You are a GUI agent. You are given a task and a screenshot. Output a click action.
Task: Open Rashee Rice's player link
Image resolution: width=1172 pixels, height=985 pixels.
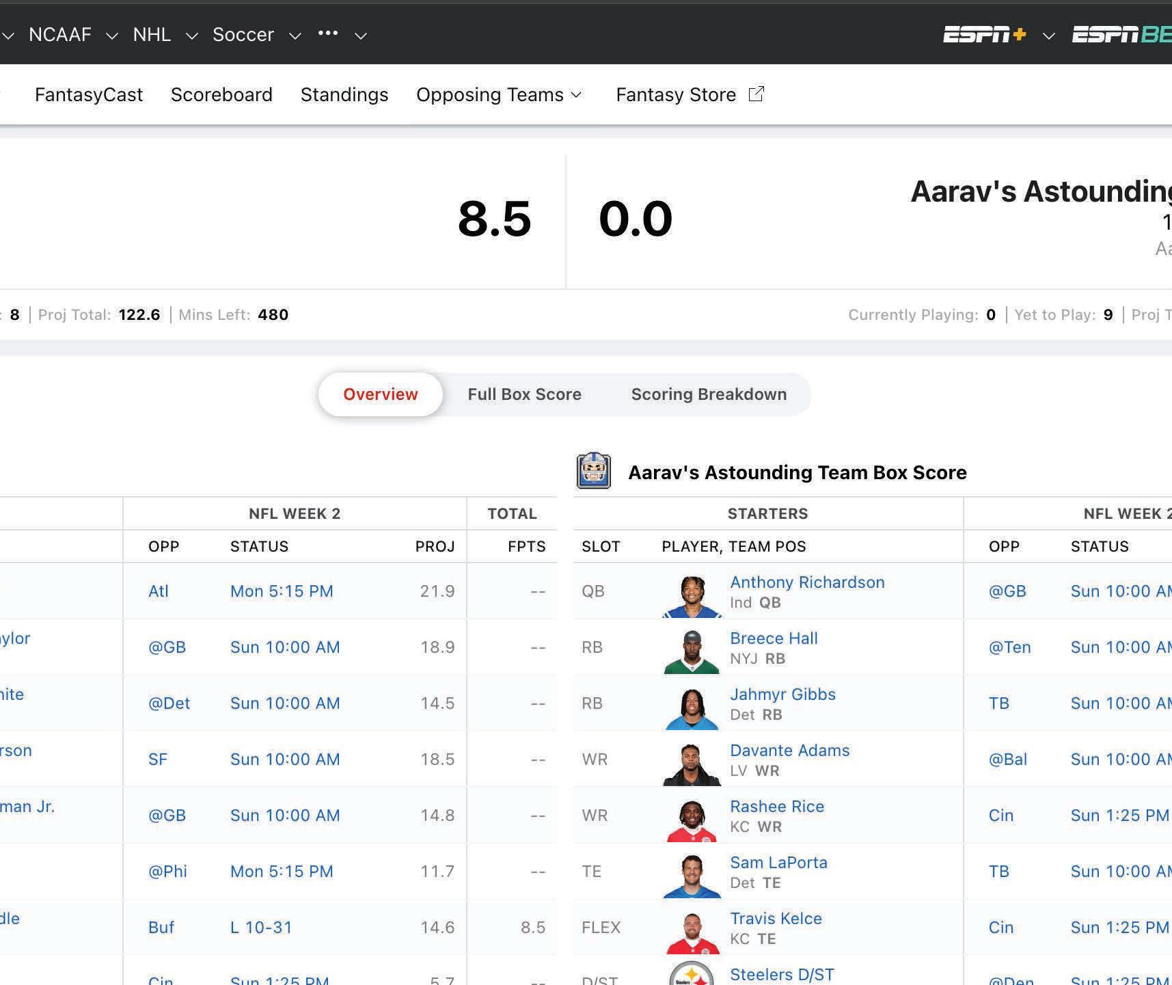tap(777, 807)
